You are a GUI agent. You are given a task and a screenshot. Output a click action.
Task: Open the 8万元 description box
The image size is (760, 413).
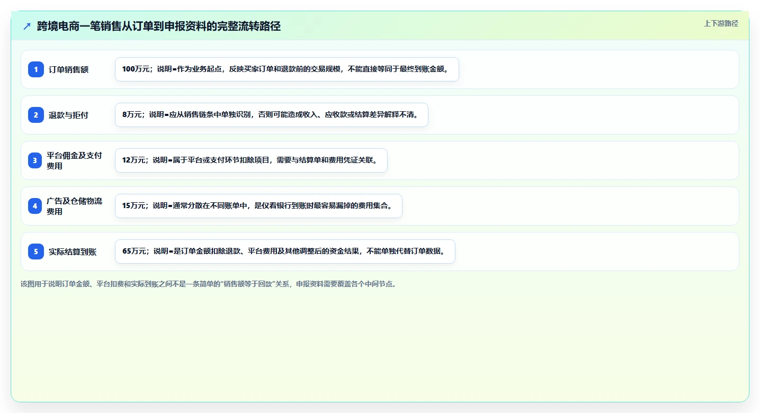[272, 115]
